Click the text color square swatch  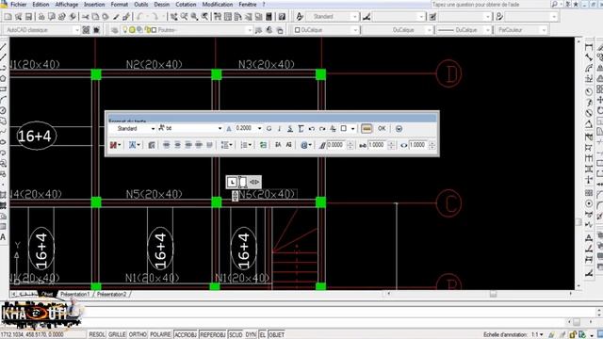(344, 129)
